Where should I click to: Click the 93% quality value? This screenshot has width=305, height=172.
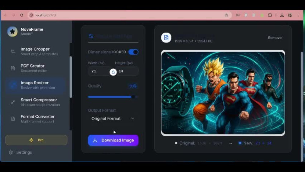pos(133,86)
